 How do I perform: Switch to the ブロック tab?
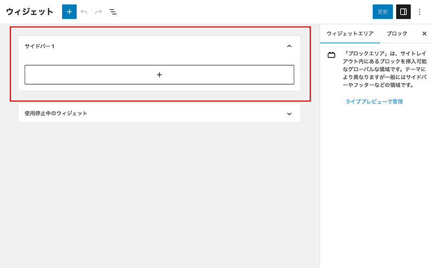tap(396, 33)
